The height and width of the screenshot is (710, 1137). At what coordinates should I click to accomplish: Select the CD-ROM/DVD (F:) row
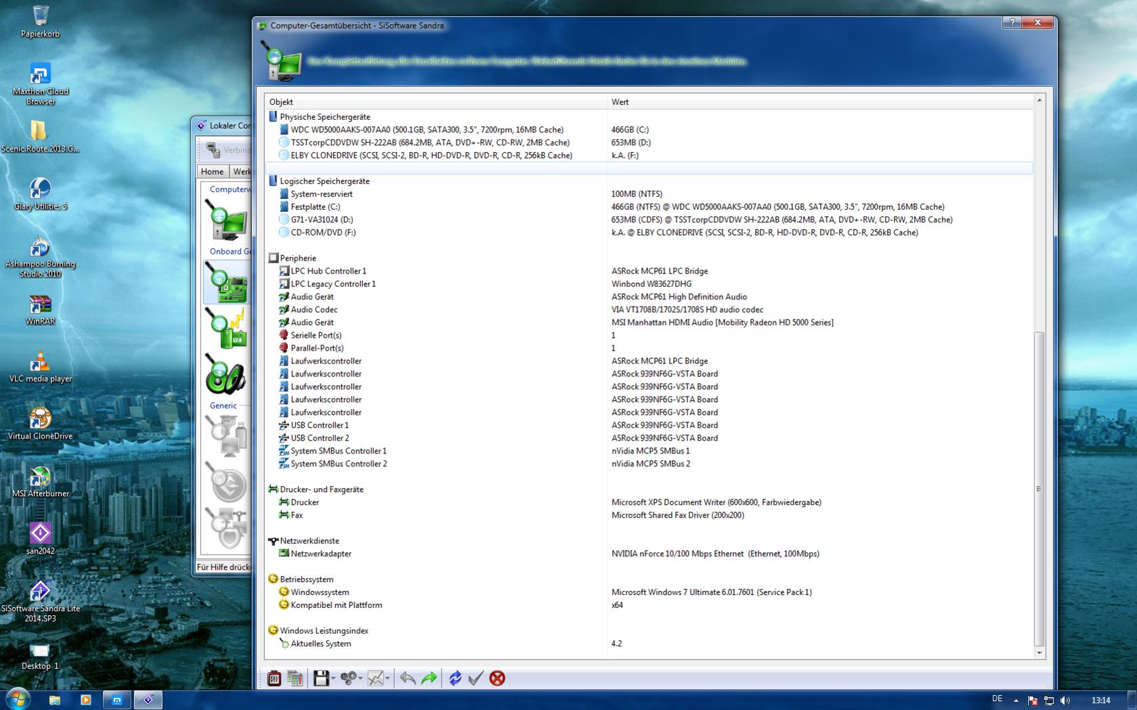click(649, 233)
